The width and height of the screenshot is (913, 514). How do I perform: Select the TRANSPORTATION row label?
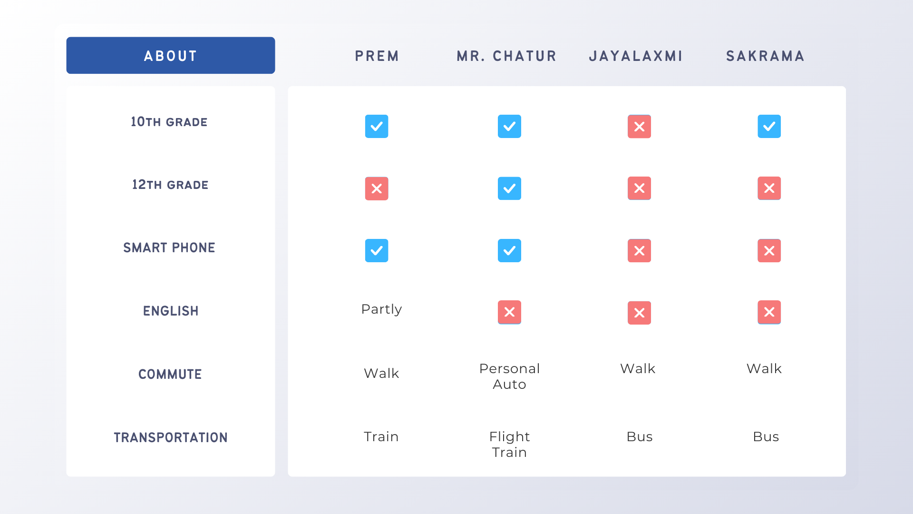point(171,437)
